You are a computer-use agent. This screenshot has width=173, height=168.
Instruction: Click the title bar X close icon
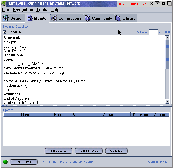(152, 4)
